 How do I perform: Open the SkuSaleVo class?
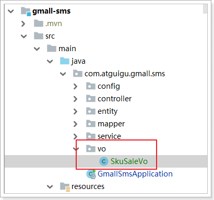click(129, 161)
